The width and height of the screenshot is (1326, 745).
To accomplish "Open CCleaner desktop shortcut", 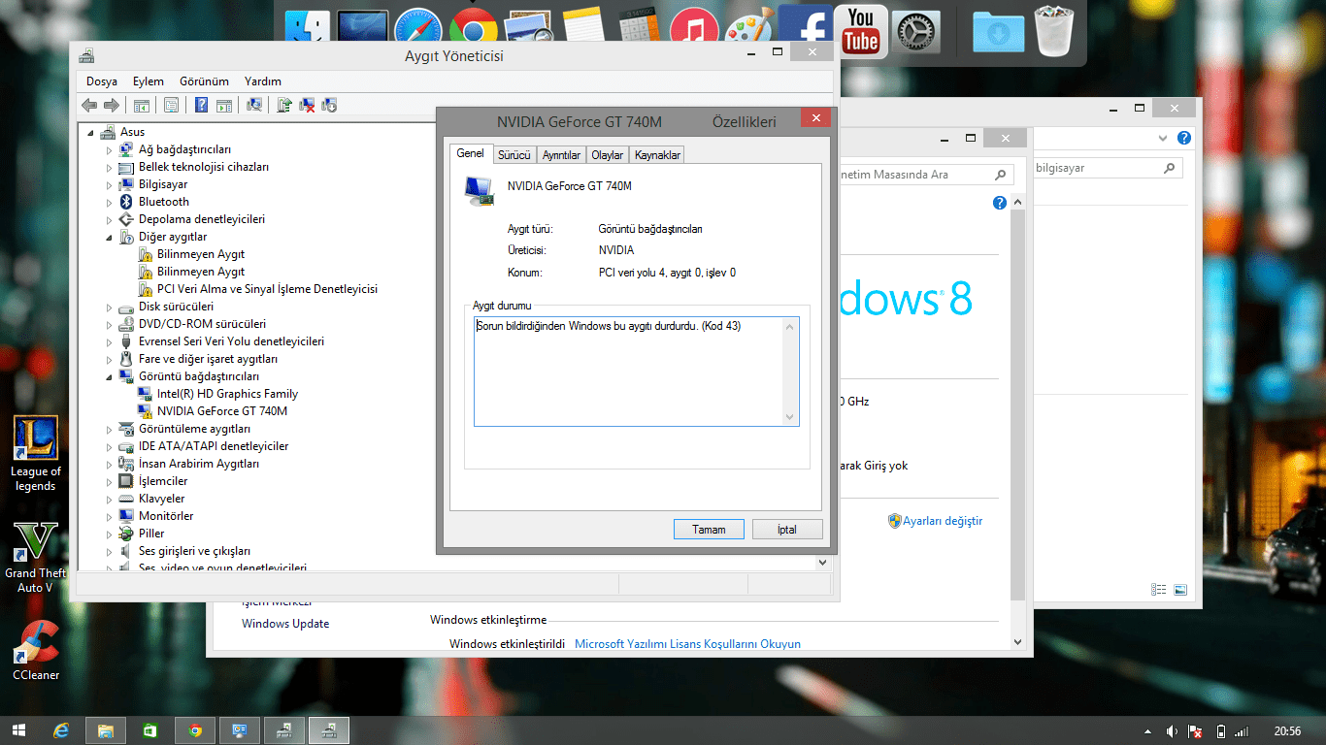I will 36,650.
